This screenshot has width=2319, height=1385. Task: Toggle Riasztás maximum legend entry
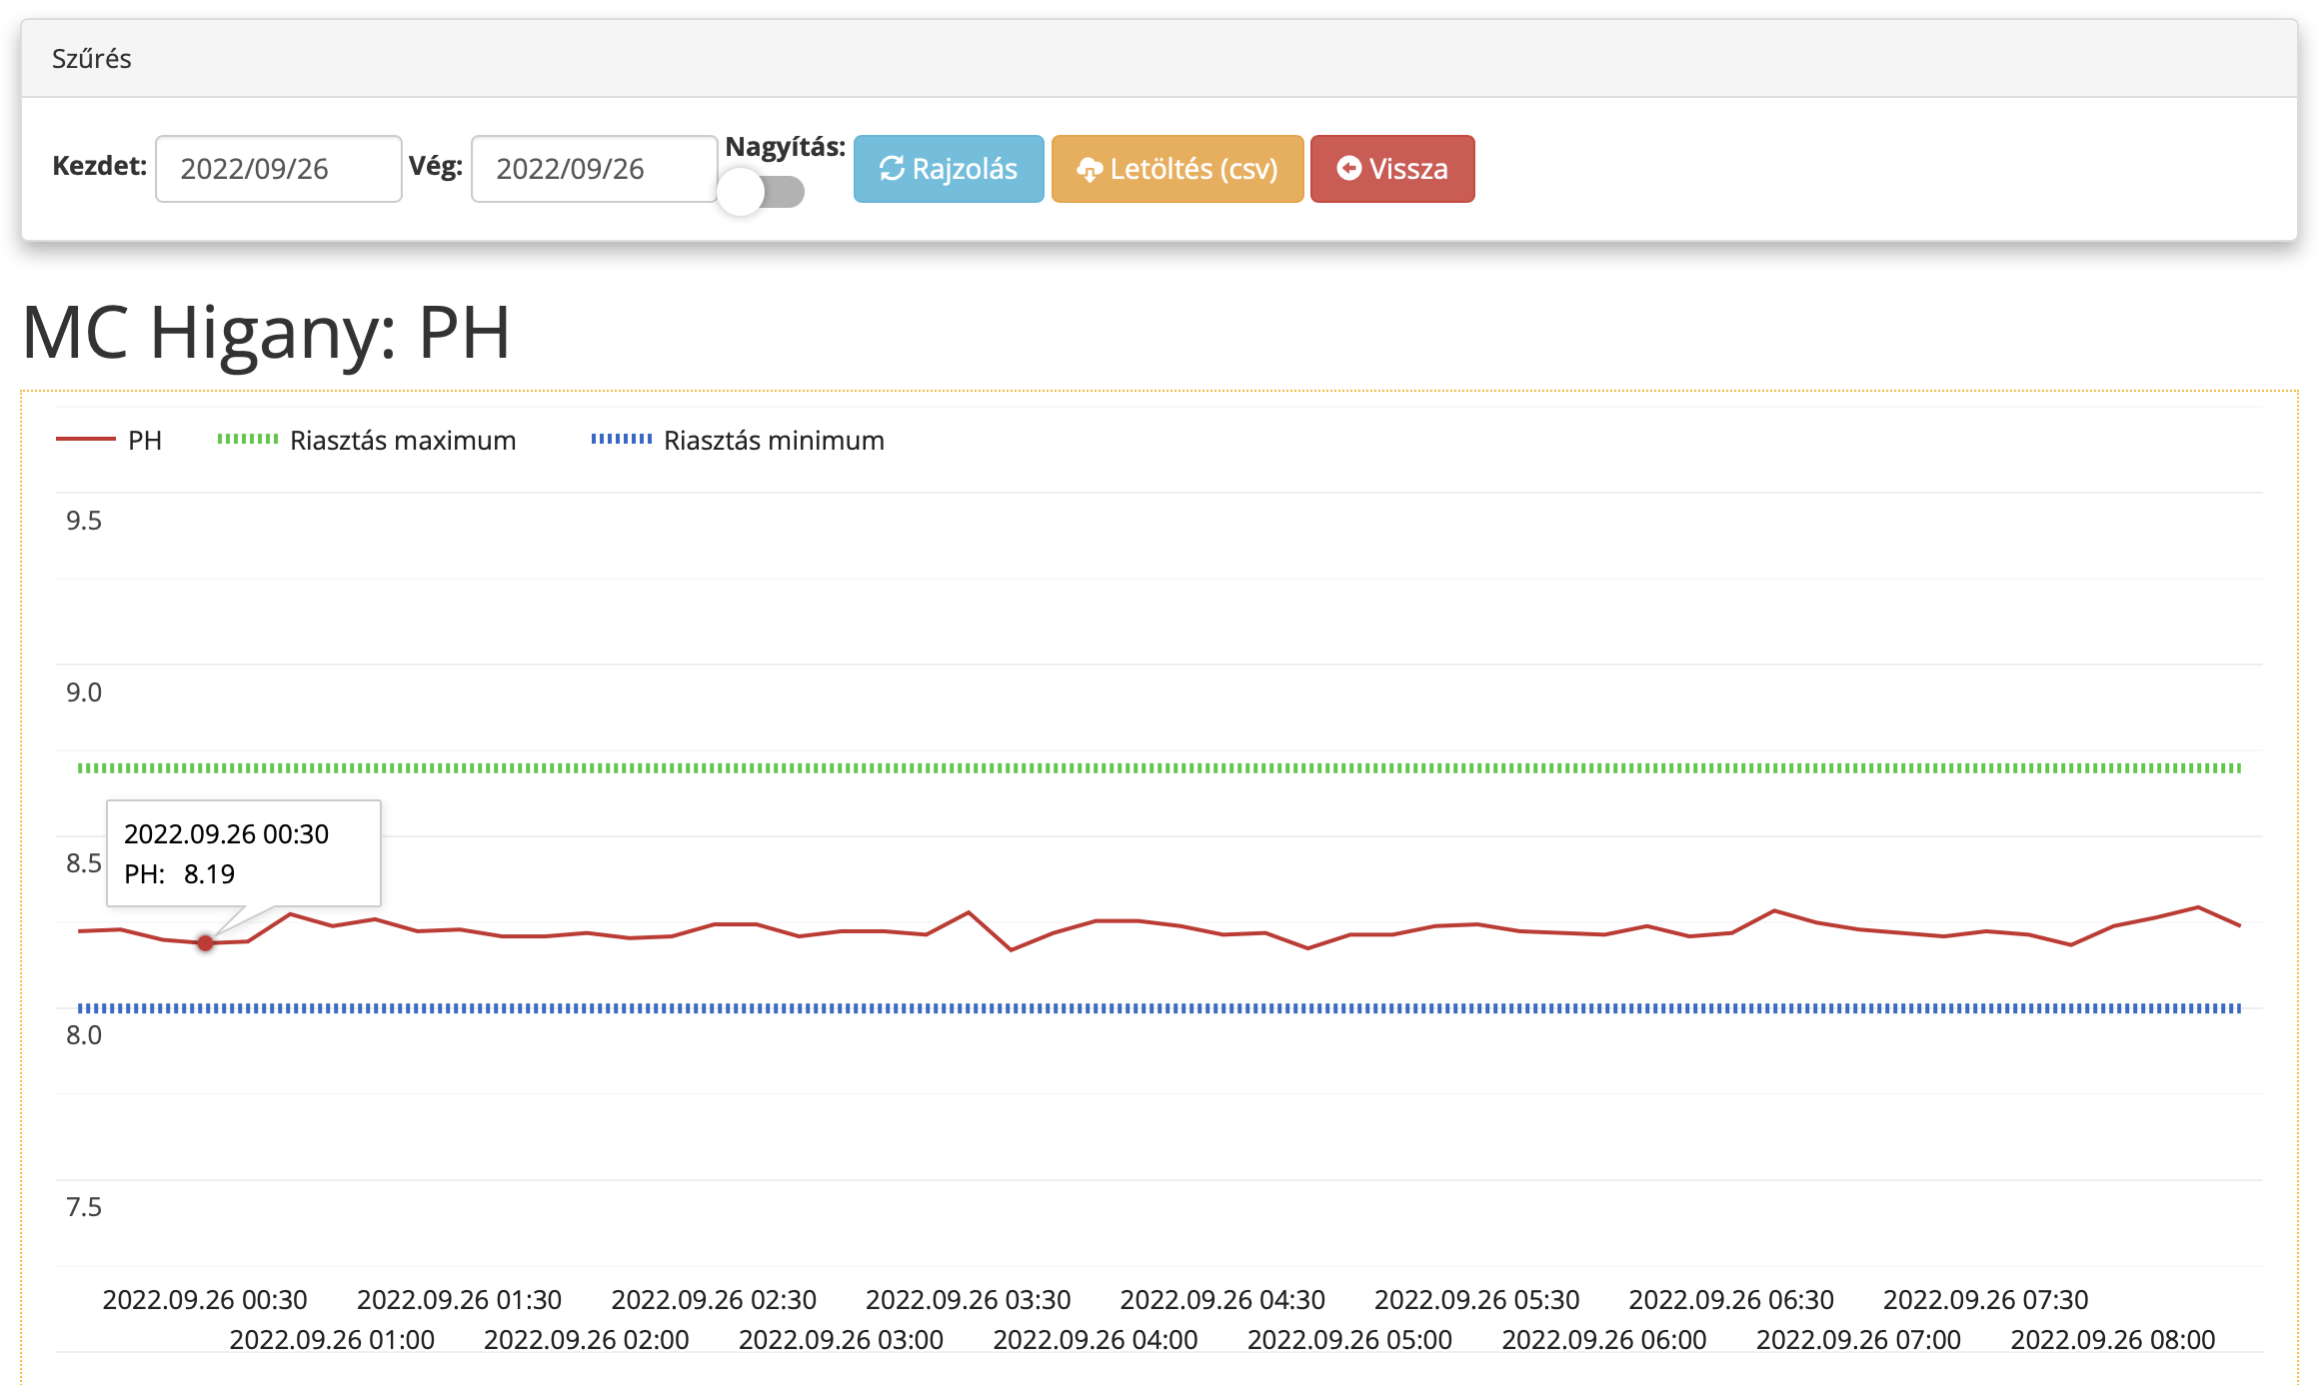(x=367, y=440)
